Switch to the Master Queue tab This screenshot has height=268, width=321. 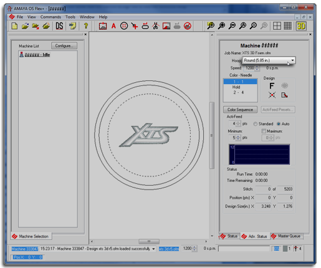tap(286, 236)
